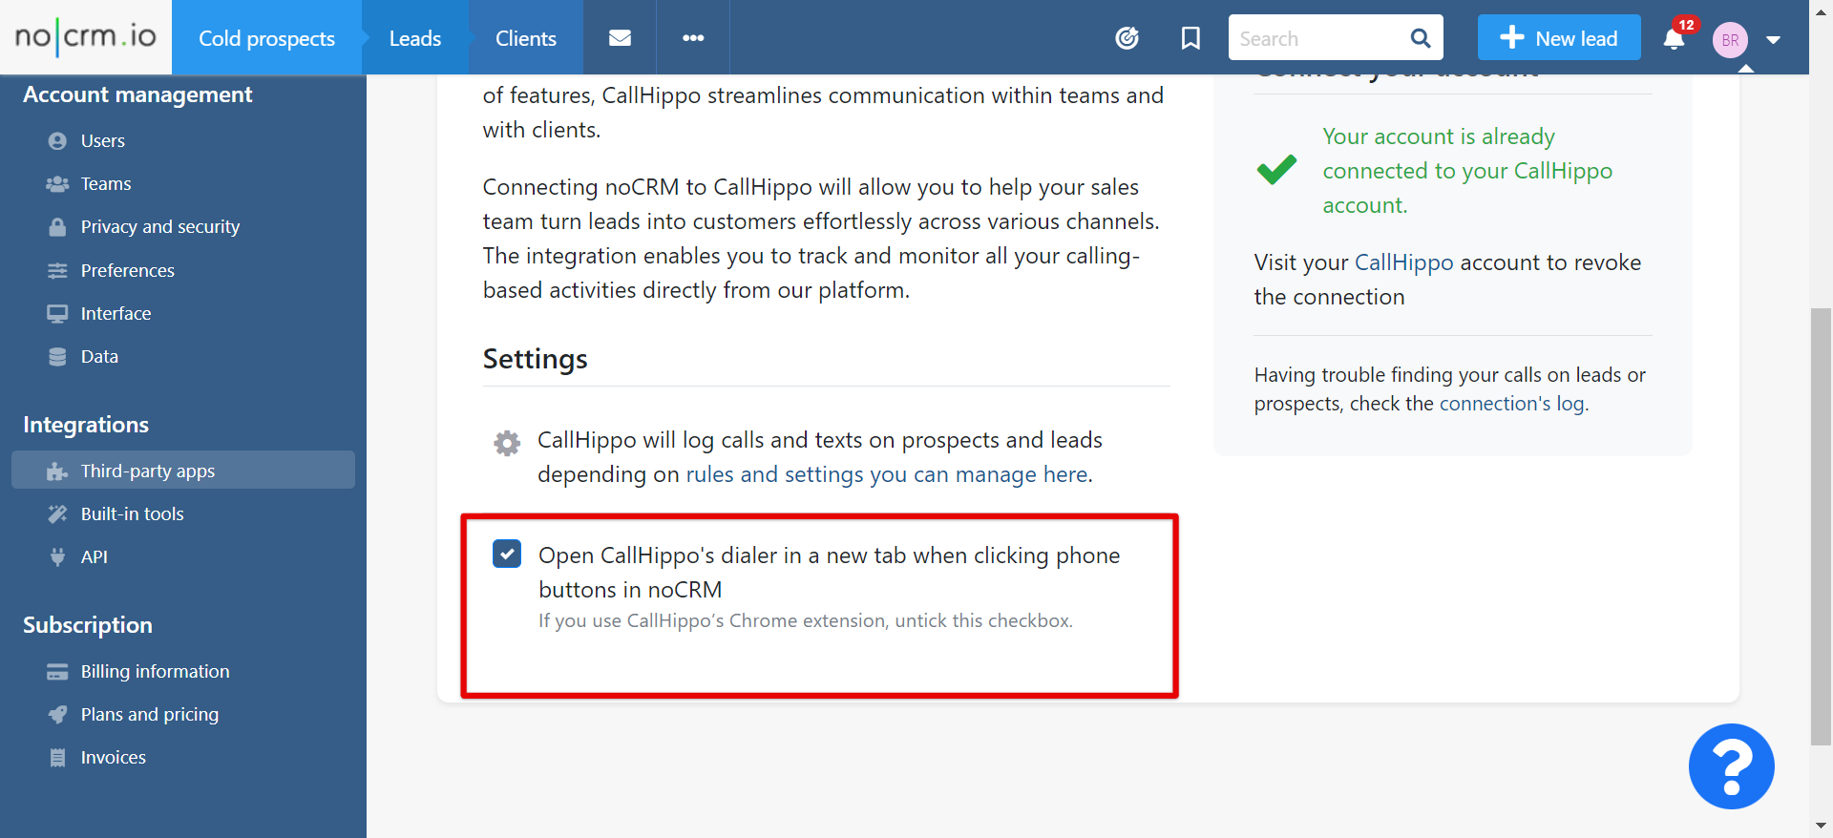This screenshot has height=838, width=1833.
Task: Click the page vertical scrollbar thumb
Action: point(1821,526)
